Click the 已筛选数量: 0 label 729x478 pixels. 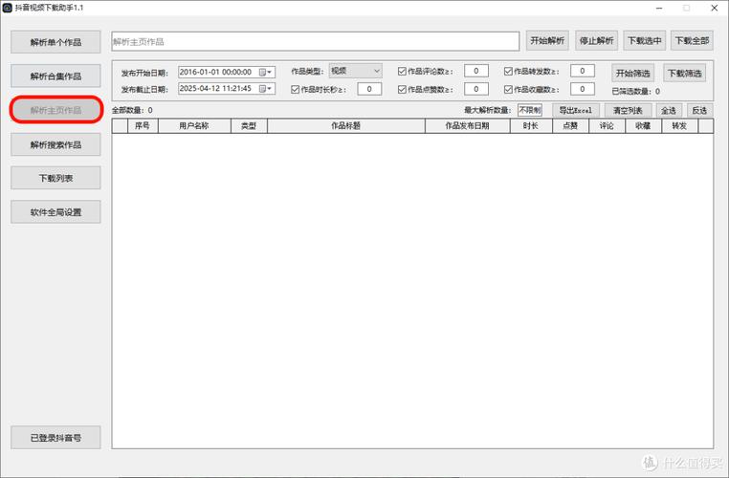(x=635, y=91)
